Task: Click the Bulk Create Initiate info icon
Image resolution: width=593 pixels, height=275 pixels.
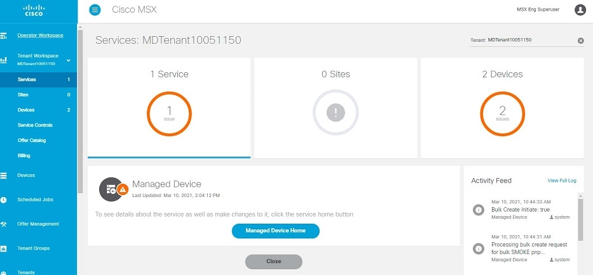Action: pyautogui.click(x=479, y=210)
